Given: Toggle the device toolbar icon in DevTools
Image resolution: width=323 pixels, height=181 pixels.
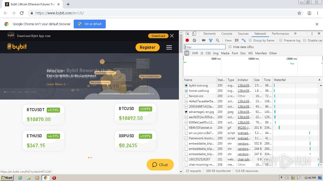Looking at the screenshot, I should 194,33.
